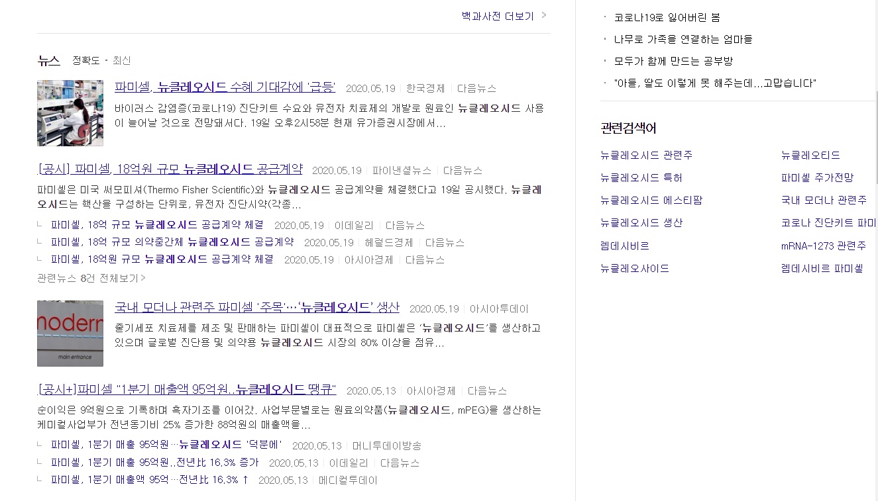Search related term 국내 모더나 관련주
This screenshot has width=878, height=501.
point(824,200)
